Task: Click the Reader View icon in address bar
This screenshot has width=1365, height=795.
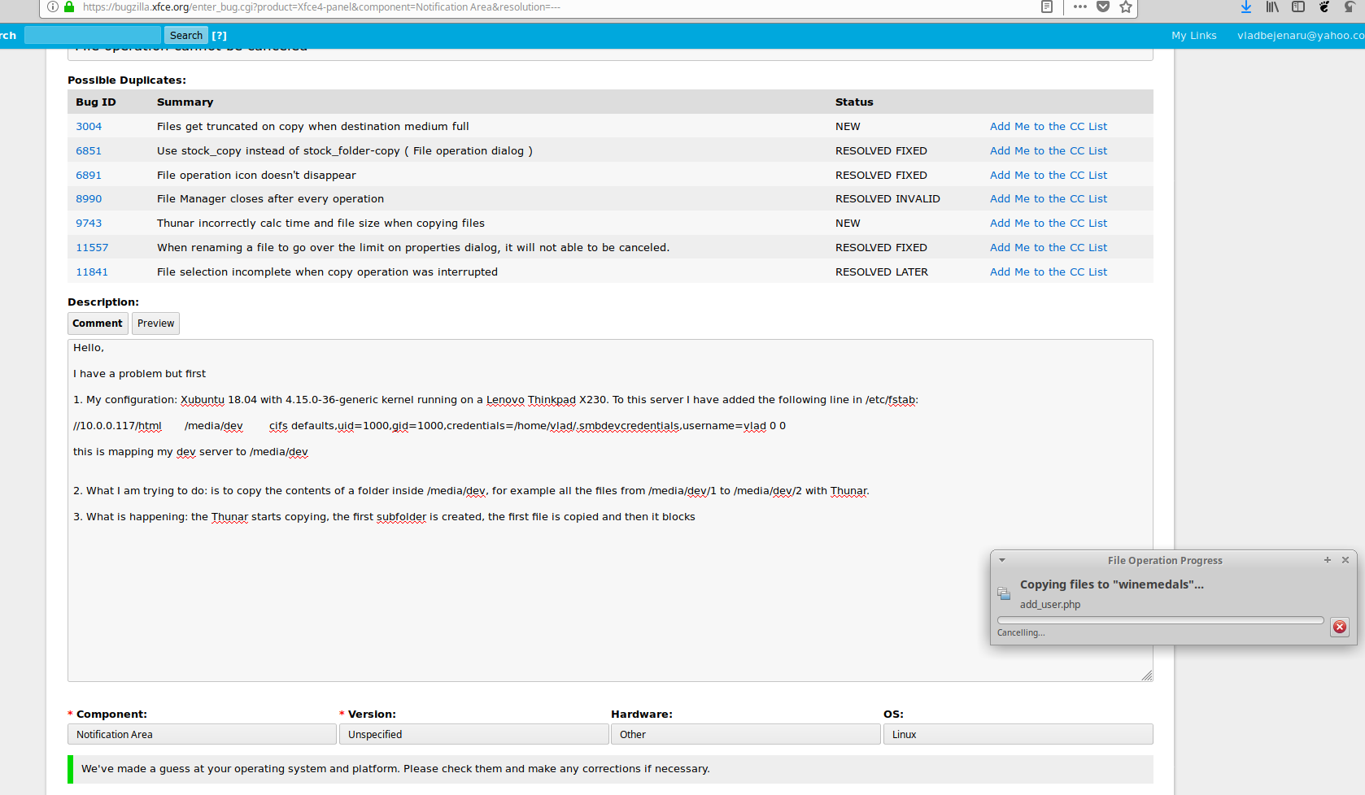Action: pos(1047,7)
